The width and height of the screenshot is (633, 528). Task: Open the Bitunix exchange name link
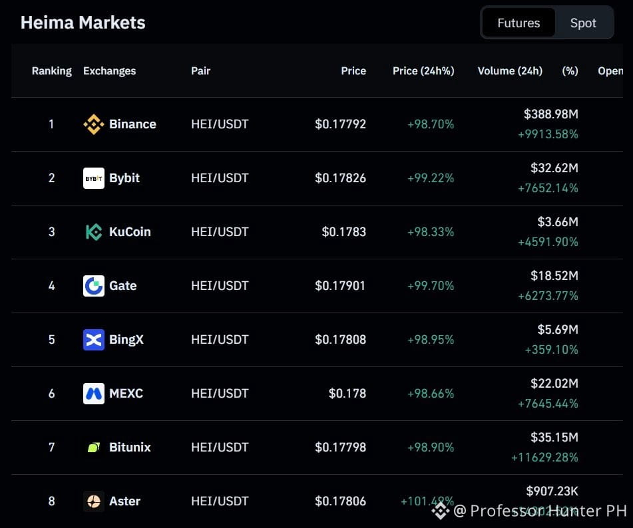click(130, 448)
